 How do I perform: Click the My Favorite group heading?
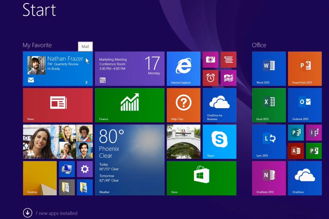(x=37, y=45)
